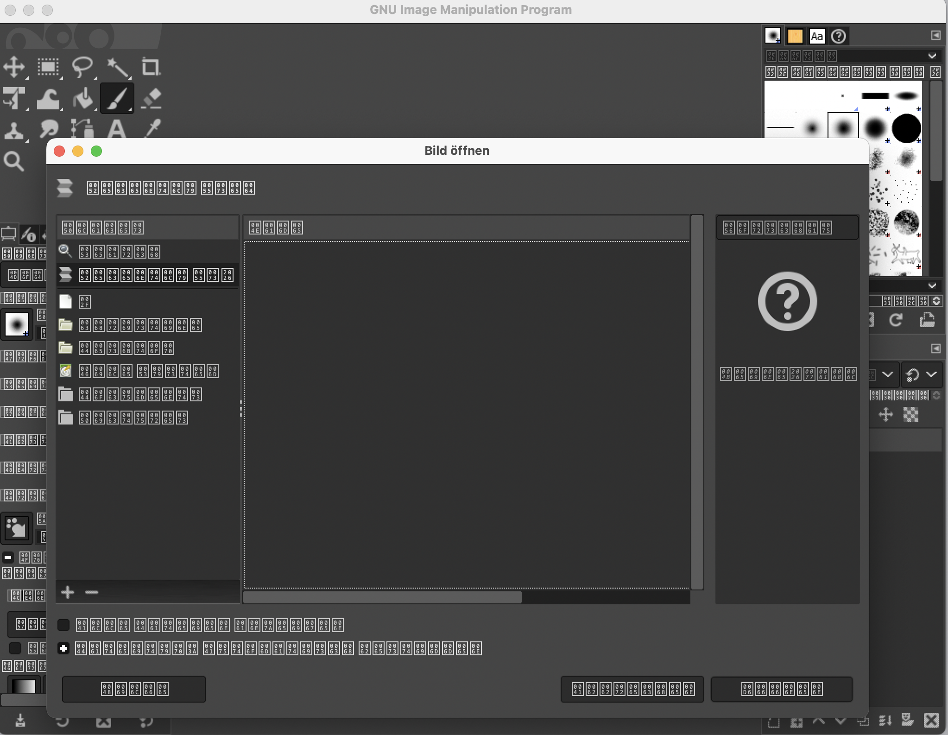Viewport: 948px width, 735px height.
Task: Select the Paintbrush tool
Action: click(117, 99)
